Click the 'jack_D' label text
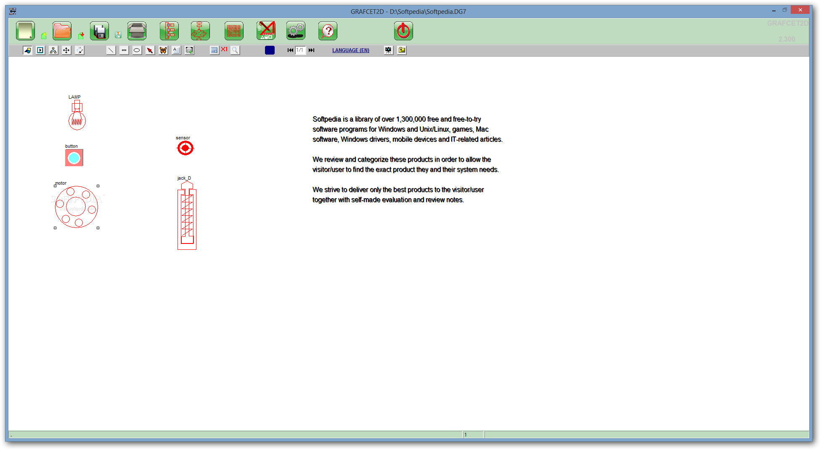Image resolution: width=821 pixels, height=450 pixels. [x=184, y=178]
